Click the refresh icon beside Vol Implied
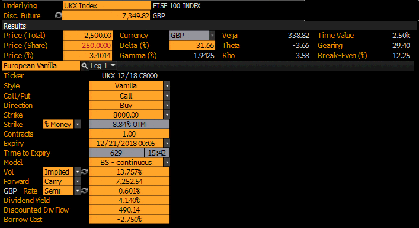 point(84,172)
